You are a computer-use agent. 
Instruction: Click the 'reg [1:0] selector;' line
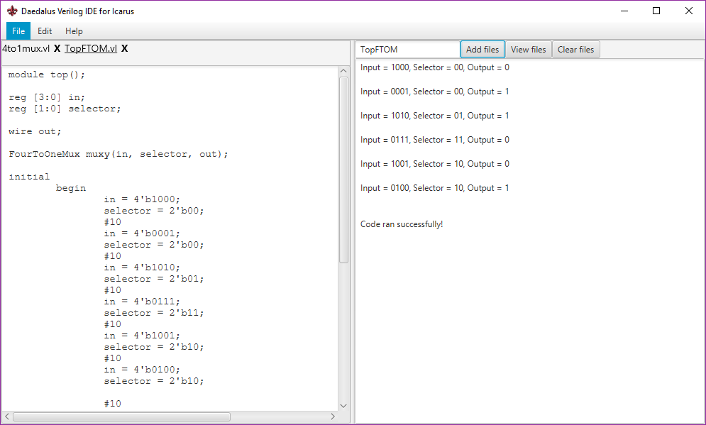coord(65,109)
